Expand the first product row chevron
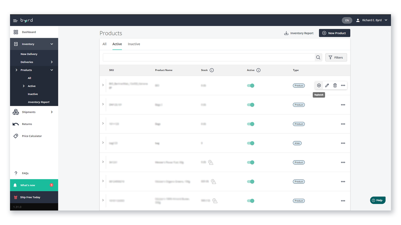Screen dimensions: 401x225 103,85
